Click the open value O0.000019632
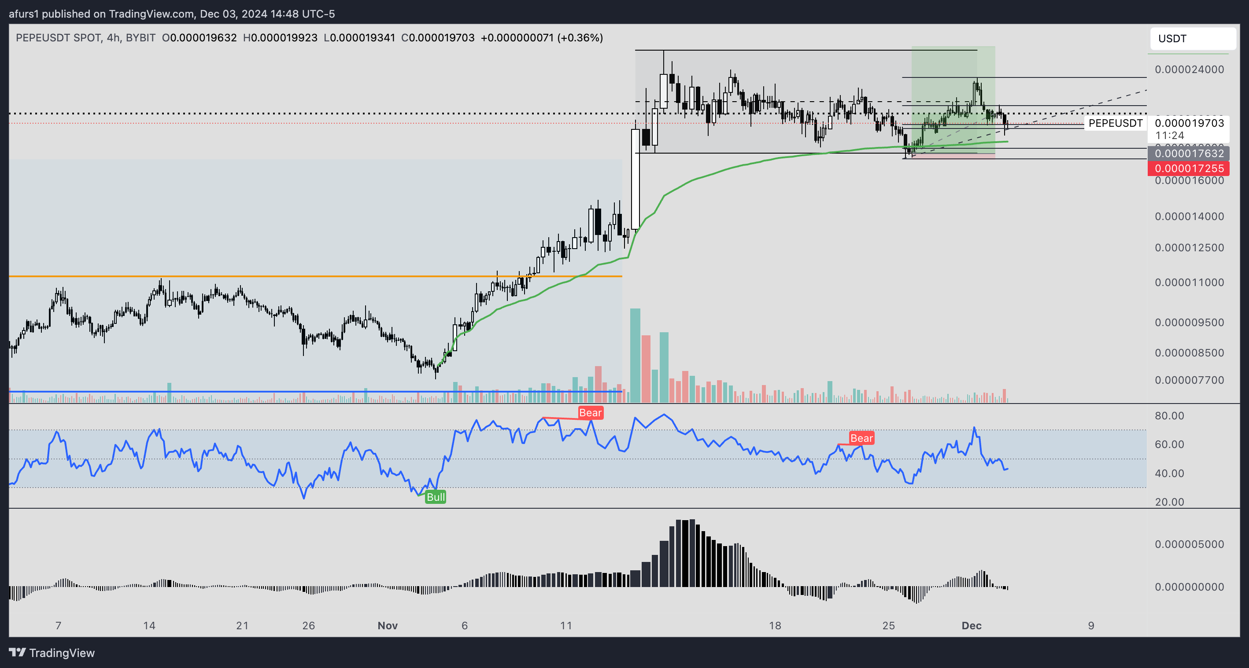The height and width of the screenshot is (668, 1249). [199, 38]
